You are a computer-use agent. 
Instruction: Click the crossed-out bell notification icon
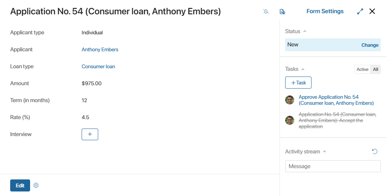click(266, 11)
